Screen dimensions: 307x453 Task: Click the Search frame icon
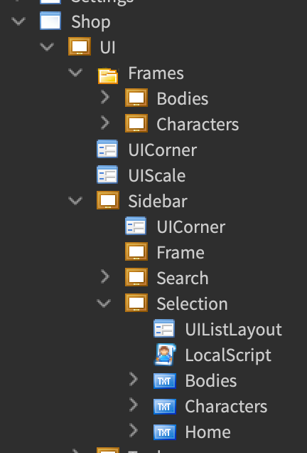(x=136, y=277)
